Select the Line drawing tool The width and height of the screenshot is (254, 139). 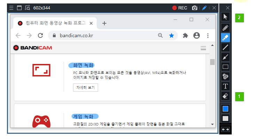click(225, 47)
